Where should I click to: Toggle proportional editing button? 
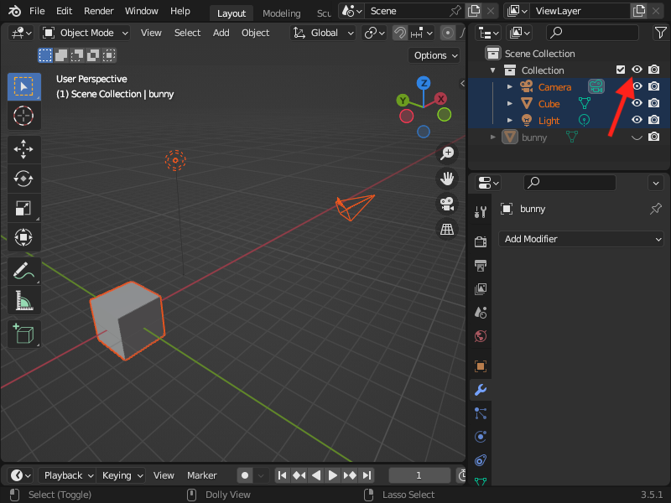[x=448, y=33]
